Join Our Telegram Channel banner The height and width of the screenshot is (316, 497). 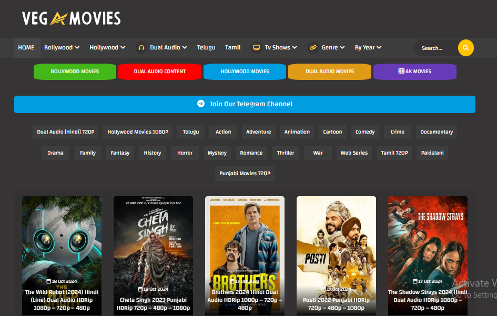coord(245,104)
